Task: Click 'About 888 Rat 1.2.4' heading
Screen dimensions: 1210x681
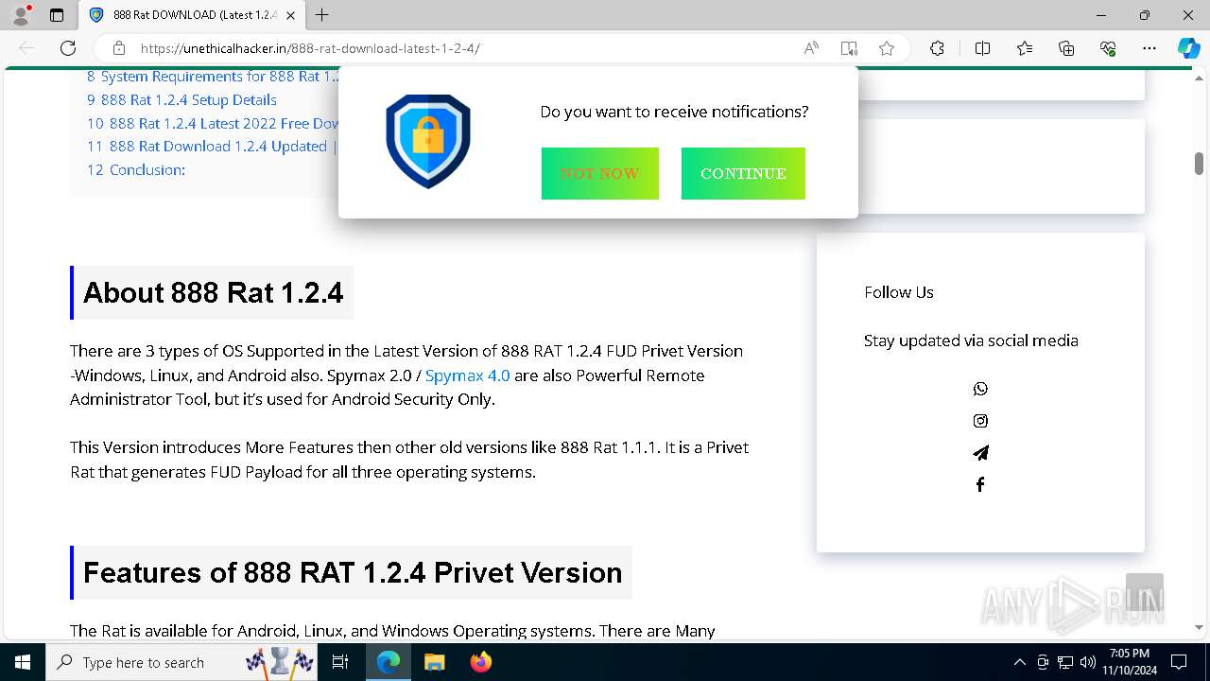Action: pos(213,292)
